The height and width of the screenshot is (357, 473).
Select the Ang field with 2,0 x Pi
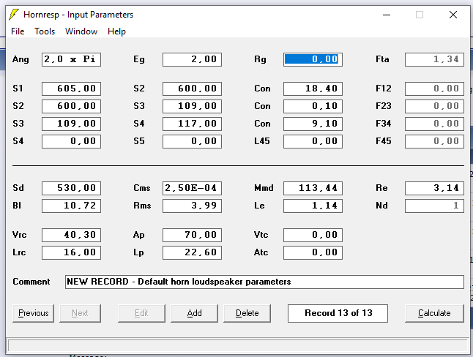(71, 59)
